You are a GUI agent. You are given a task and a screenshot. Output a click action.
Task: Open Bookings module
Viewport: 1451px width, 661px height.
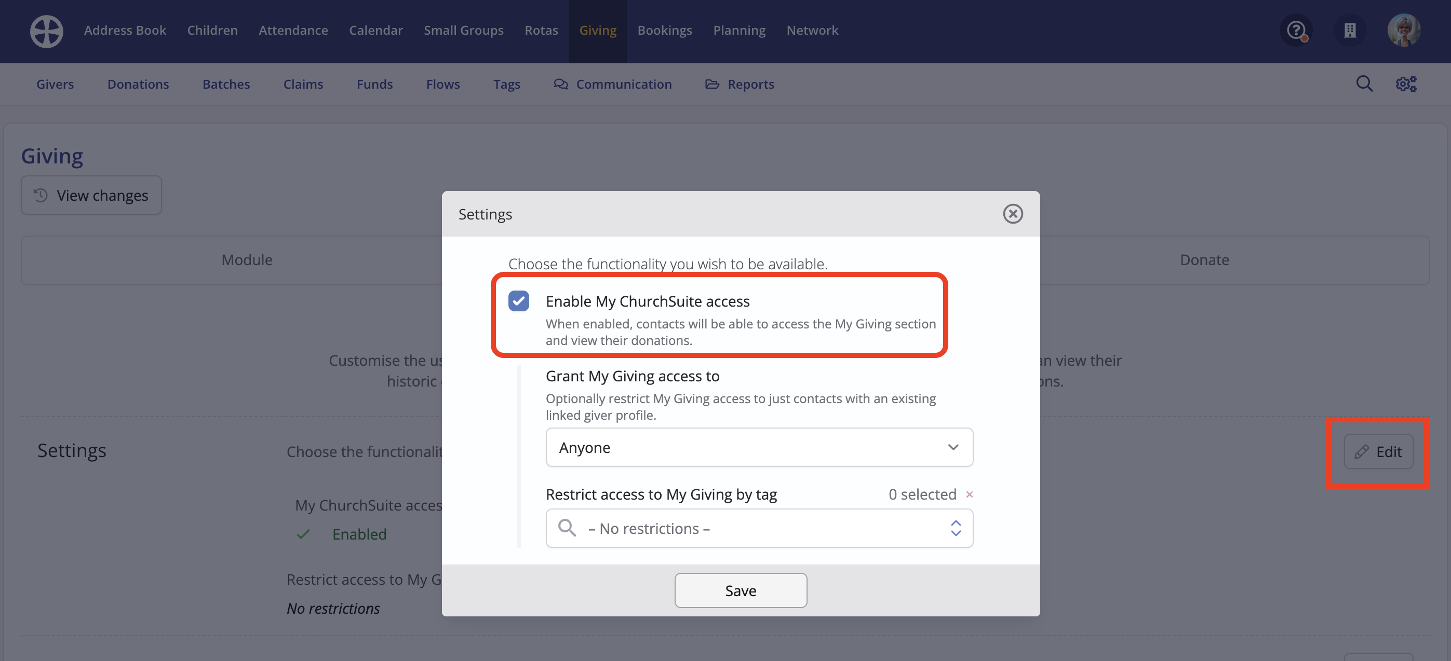(664, 31)
